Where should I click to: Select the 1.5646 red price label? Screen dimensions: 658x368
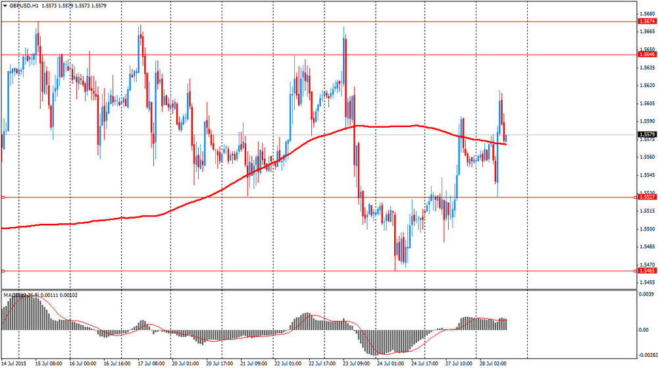click(647, 55)
